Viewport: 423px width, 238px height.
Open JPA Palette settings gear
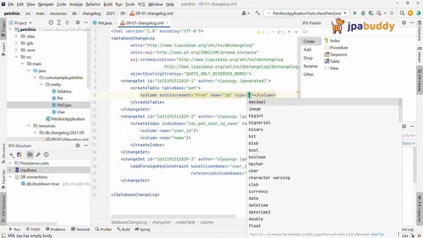404,22
